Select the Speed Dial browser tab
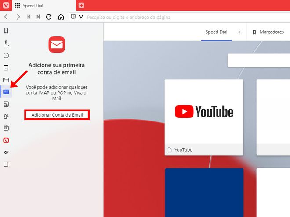The height and width of the screenshot is (217, 290). 44,6
